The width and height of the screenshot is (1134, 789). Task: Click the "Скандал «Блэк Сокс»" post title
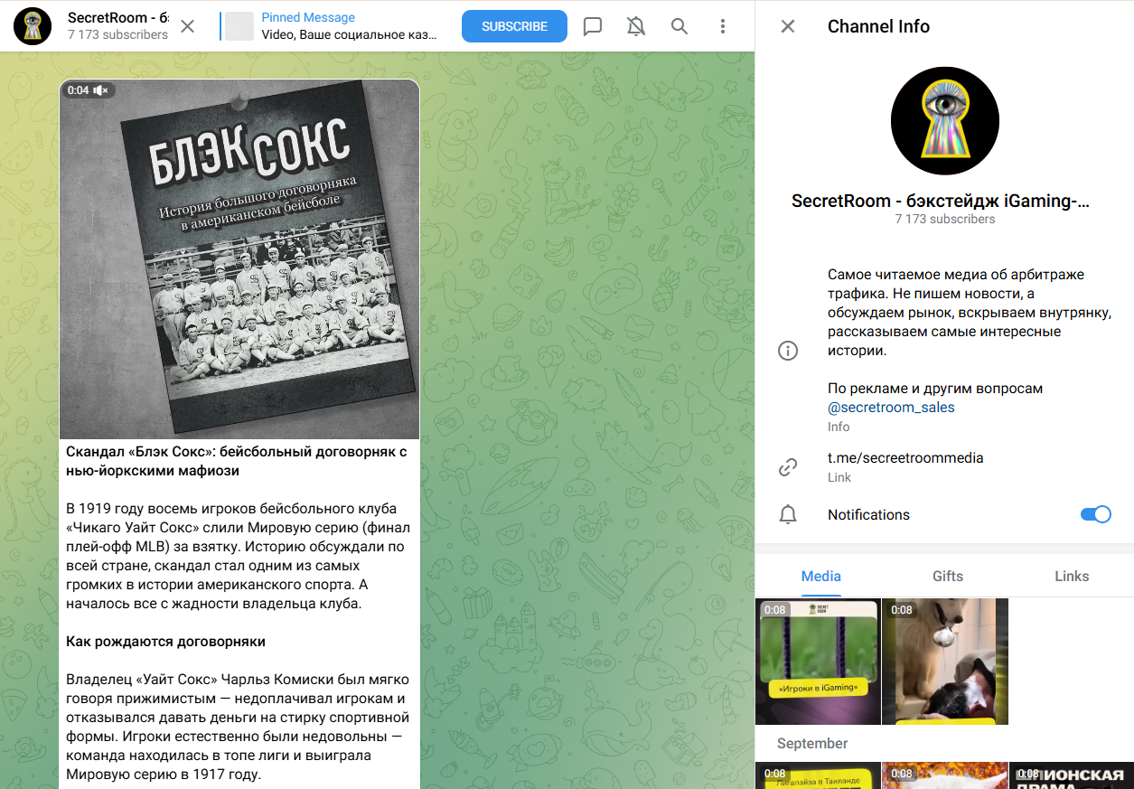coord(237,461)
